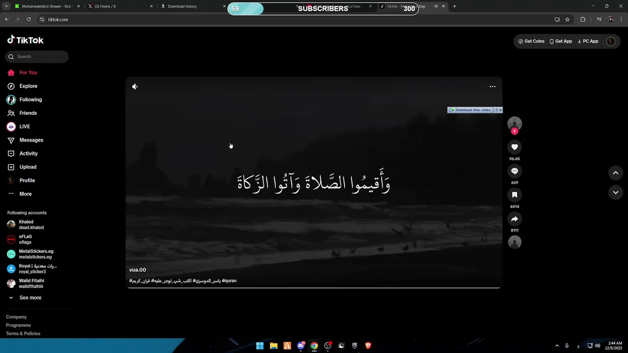628x353 pixels.
Task: Click the #quran hashtag
Action: coord(229,281)
